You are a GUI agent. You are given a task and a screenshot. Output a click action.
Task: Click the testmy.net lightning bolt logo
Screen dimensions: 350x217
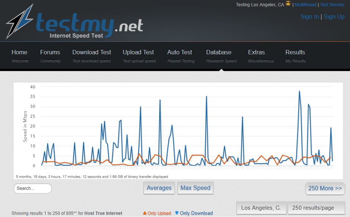pos(19,21)
